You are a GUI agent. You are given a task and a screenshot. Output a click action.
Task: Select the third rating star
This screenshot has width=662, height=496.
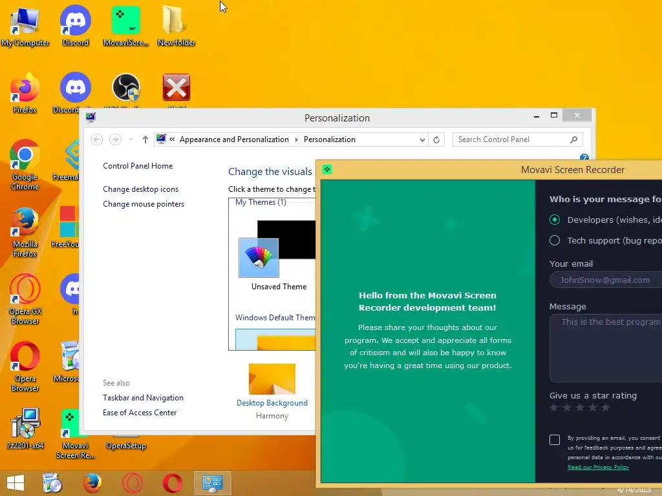point(580,408)
